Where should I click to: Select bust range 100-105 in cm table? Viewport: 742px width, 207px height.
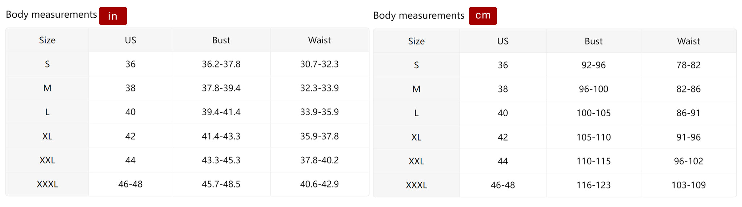coord(593,113)
